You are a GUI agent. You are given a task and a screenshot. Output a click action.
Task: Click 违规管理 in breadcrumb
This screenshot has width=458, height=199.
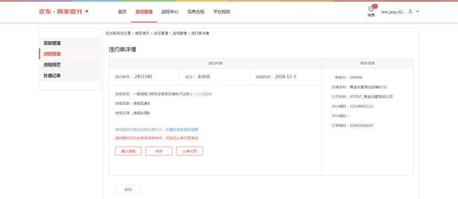180,34
